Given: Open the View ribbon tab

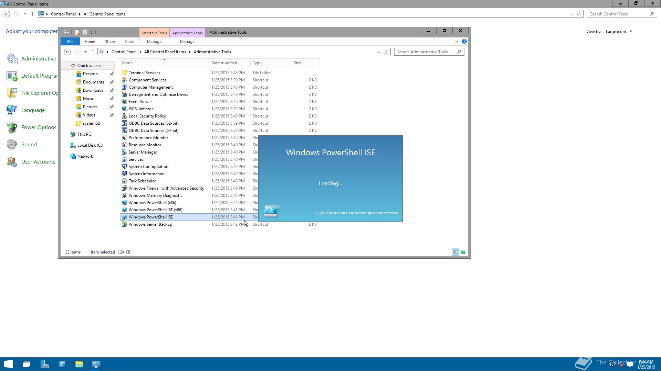Looking at the screenshot, I should (129, 42).
